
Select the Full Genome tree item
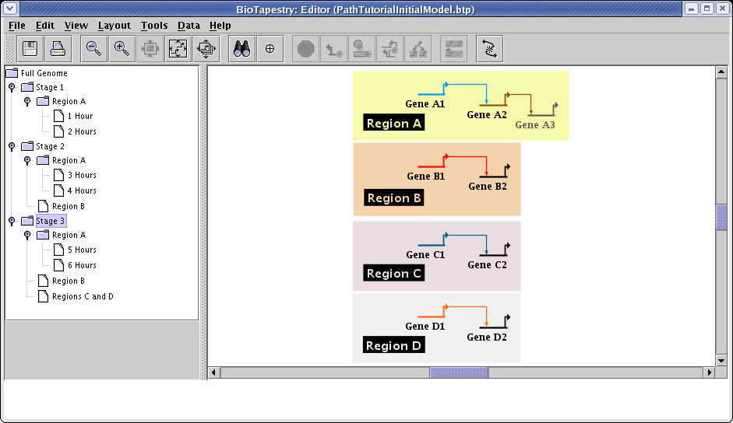[x=44, y=73]
